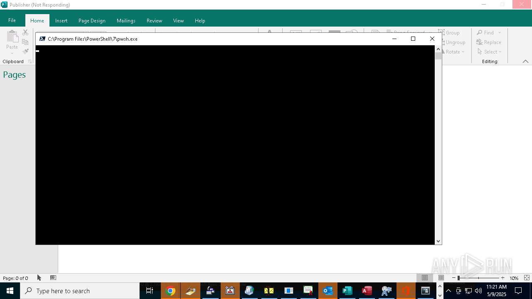
Task: Open Google Chrome from the taskbar
Action: tap(170, 291)
